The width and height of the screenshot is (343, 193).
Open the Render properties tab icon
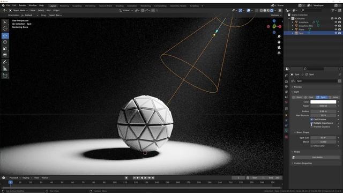pos(286,81)
